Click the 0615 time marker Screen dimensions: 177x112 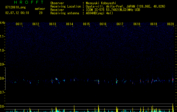(86, 24)
